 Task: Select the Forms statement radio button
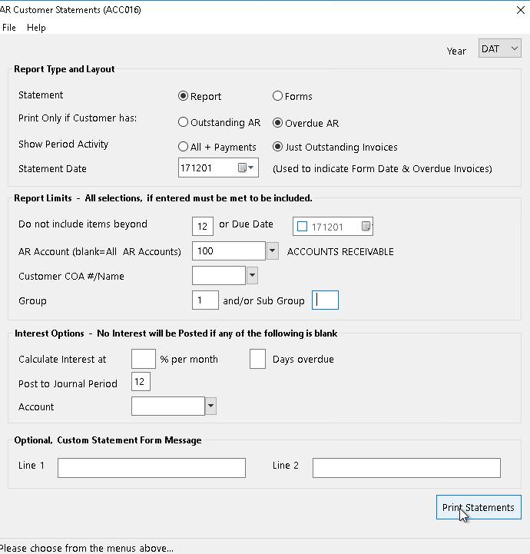277,96
